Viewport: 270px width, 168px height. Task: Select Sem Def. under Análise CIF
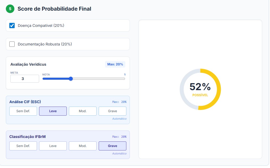tap(23, 111)
